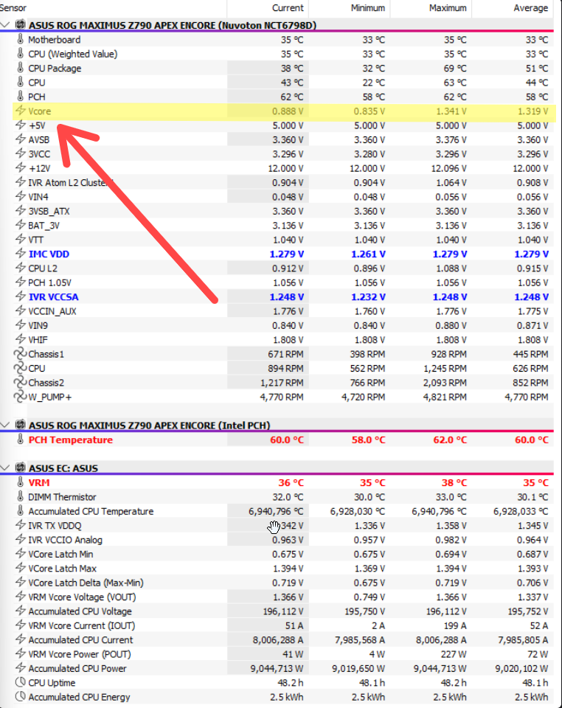Click the CPU Uptime clock icon

click(x=21, y=682)
